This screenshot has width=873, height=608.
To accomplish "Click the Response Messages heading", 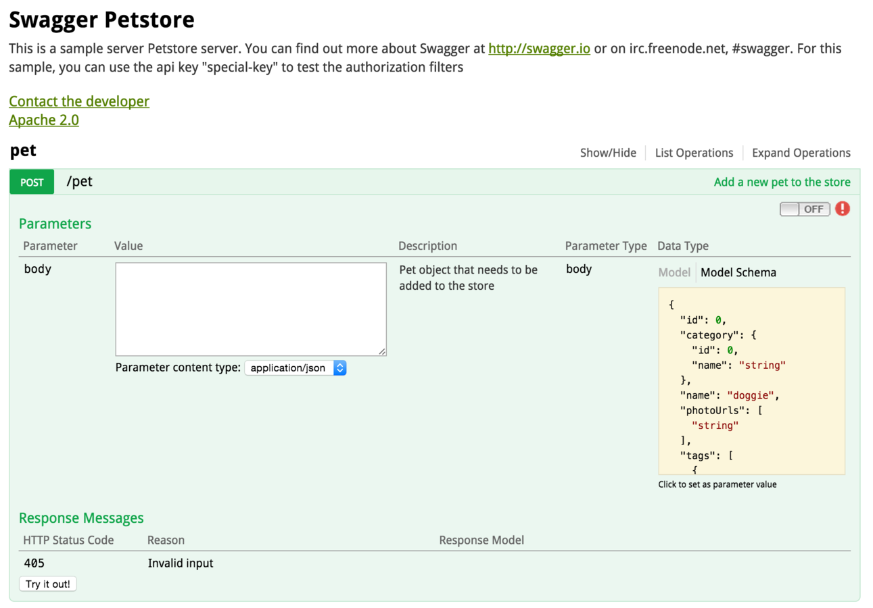I will (x=81, y=518).
